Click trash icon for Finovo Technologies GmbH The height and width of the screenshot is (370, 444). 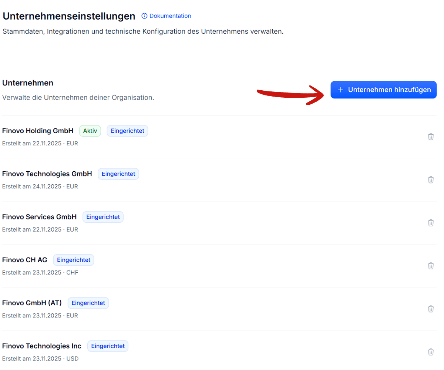pyautogui.click(x=431, y=180)
